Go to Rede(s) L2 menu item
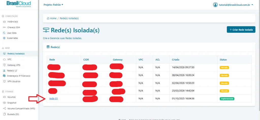Screen dimensions: 260x120 pos(13,70)
